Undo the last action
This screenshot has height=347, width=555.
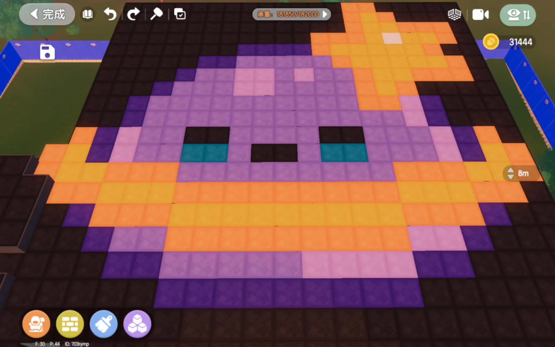tap(110, 14)
